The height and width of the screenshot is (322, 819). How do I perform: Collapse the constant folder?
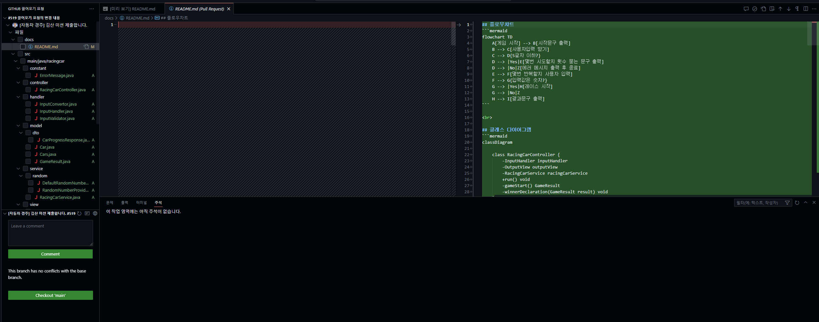point(18,68)
